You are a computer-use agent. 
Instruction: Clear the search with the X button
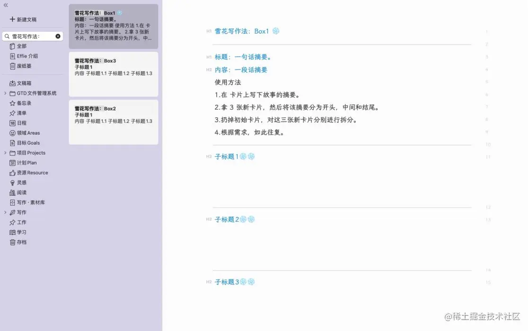coord(58,36)
